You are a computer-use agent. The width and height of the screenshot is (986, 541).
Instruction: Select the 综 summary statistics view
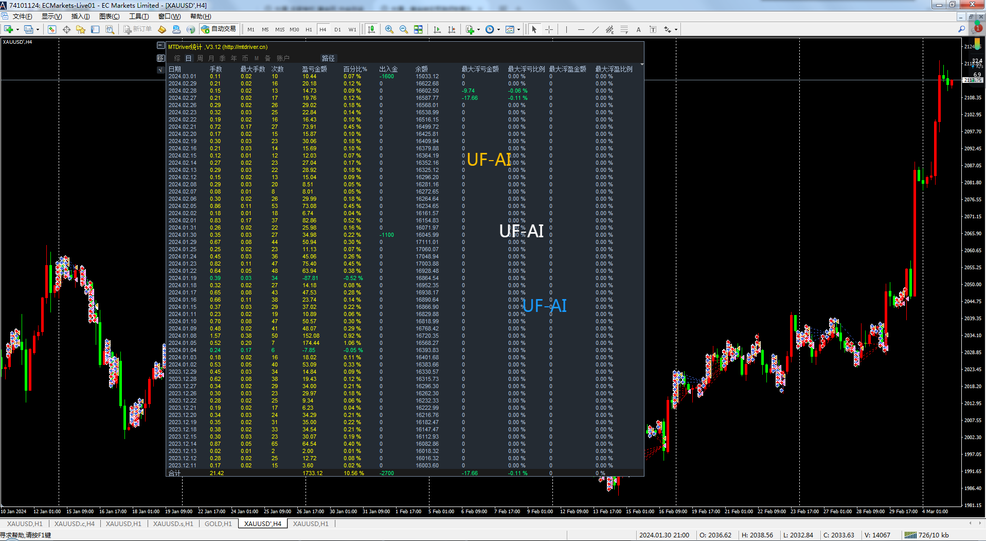[177, 58]
